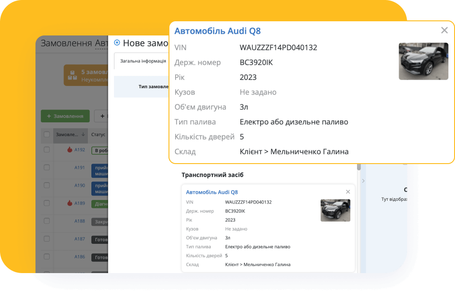This screenshot has height=305, width=455.
Task: Click 'Клієнт > Мельниченко Галина' in large card
Action: click(294, 152)
